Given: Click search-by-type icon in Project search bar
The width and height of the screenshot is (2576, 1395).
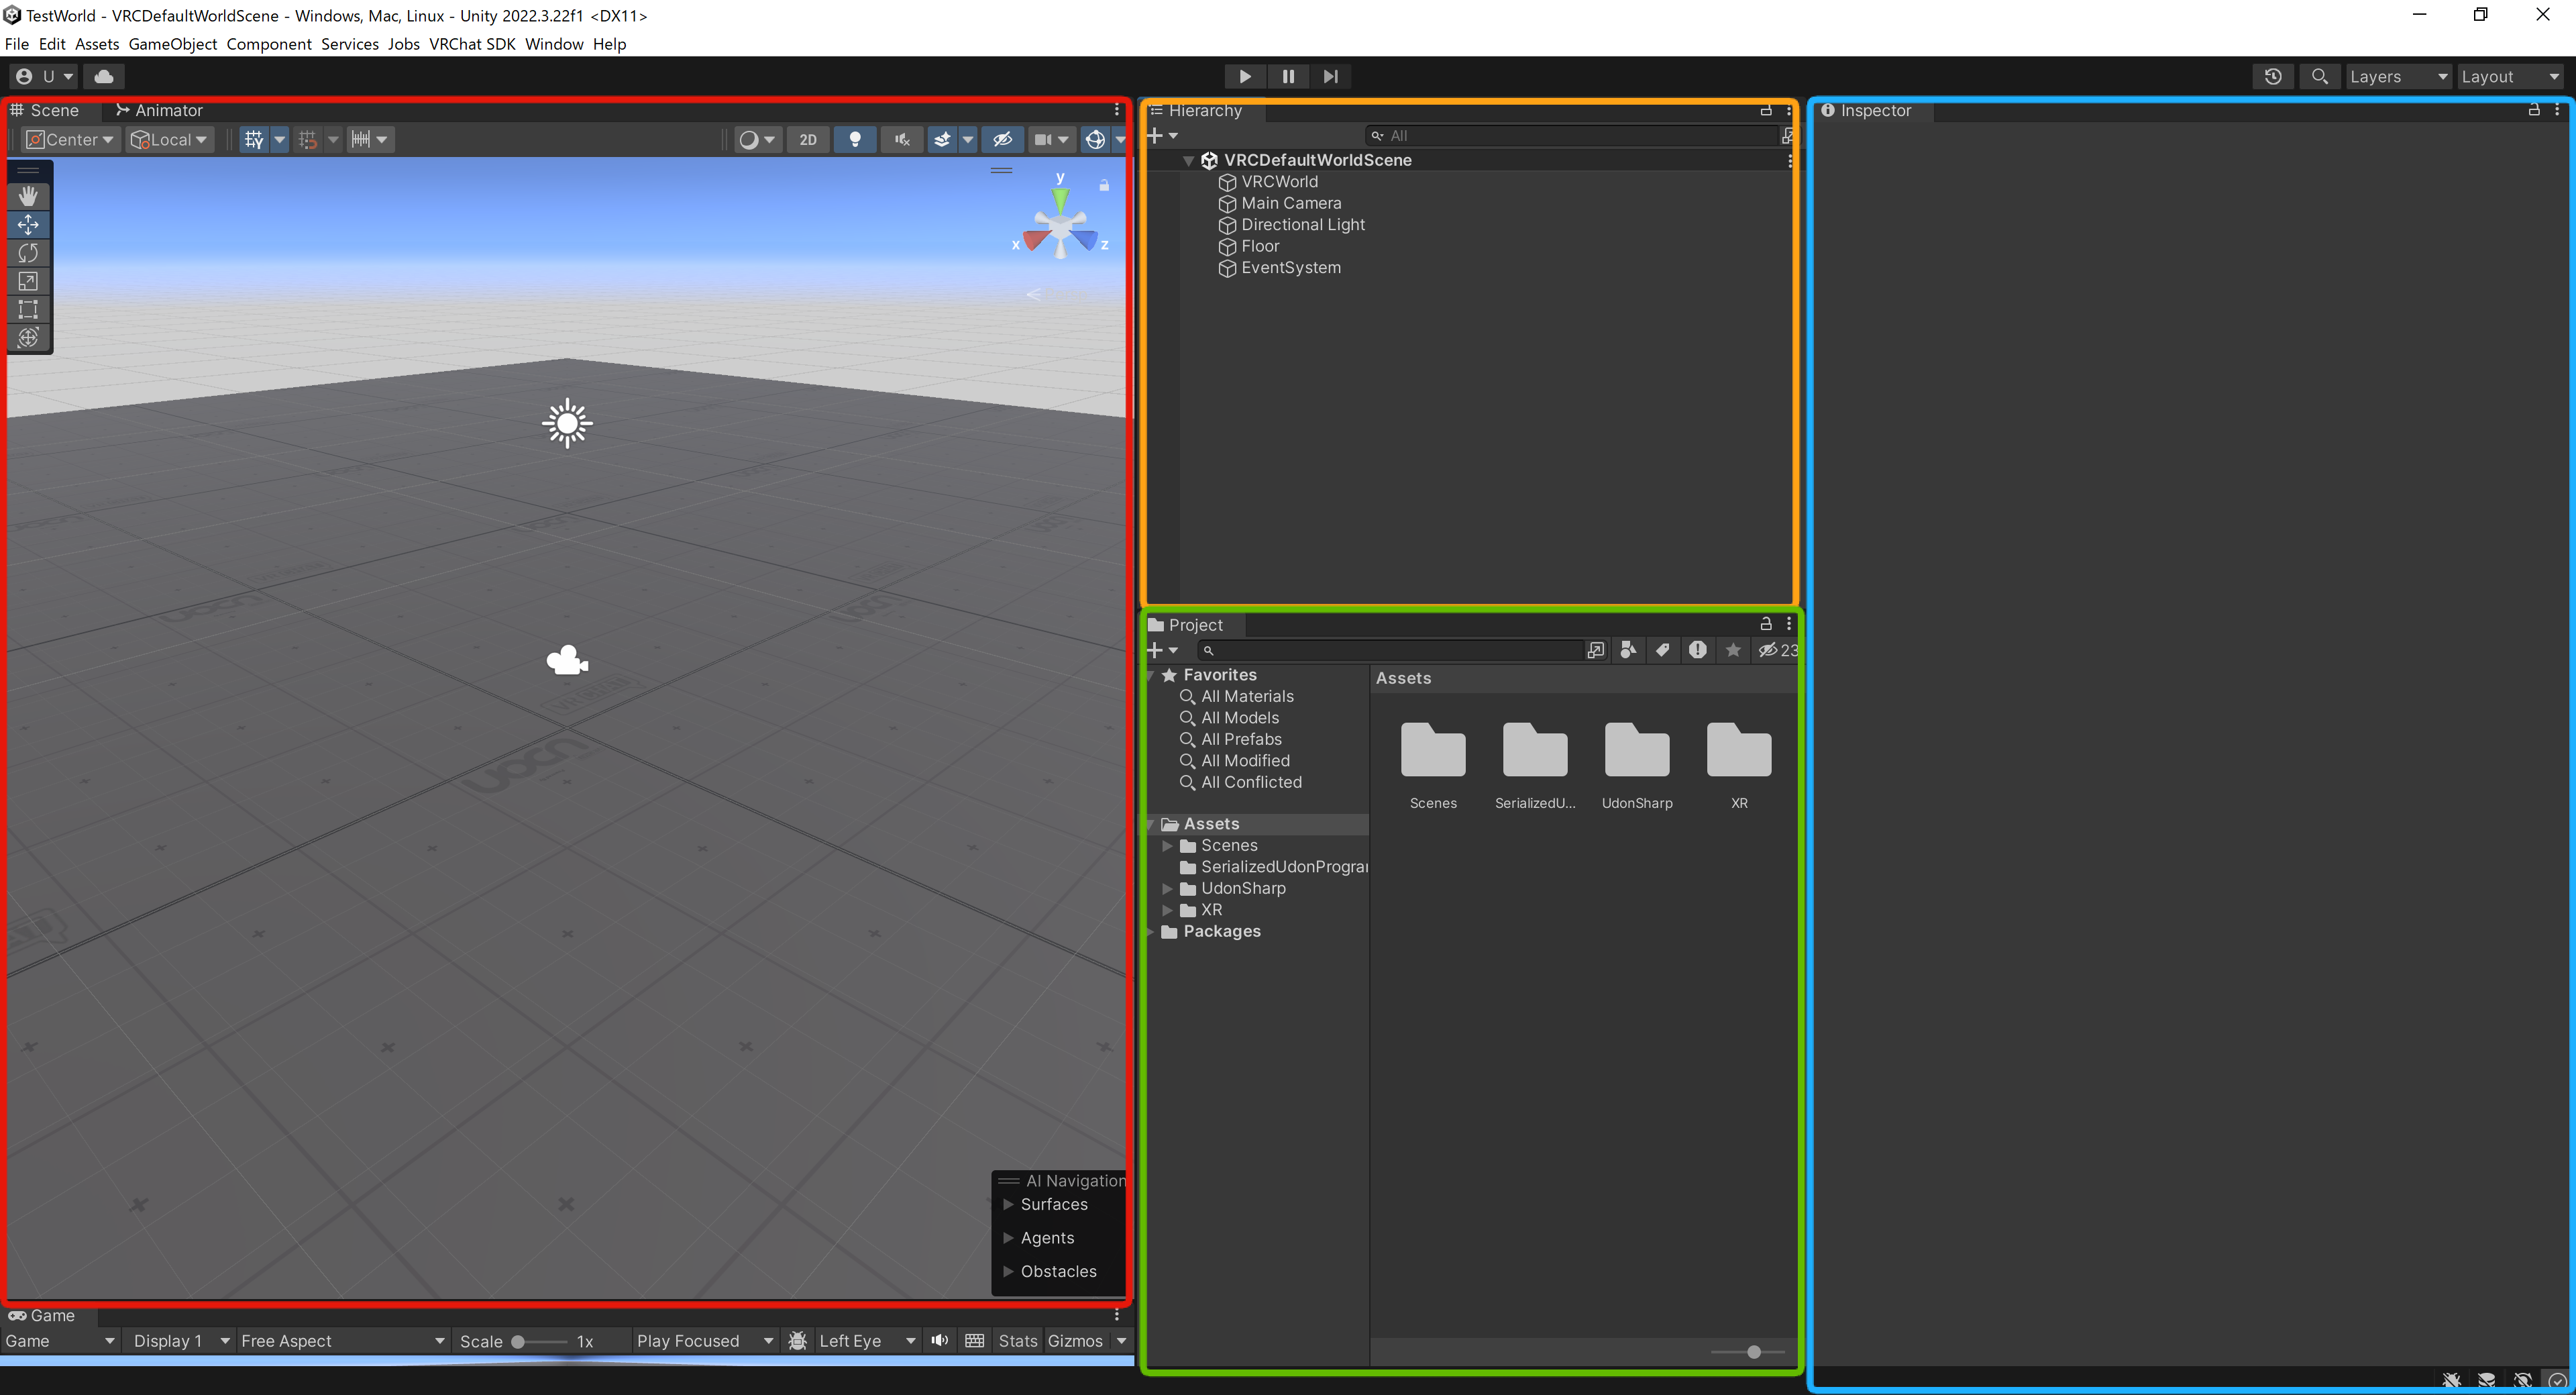Looking at the screenshot, I should click(x=1627, y=650).
